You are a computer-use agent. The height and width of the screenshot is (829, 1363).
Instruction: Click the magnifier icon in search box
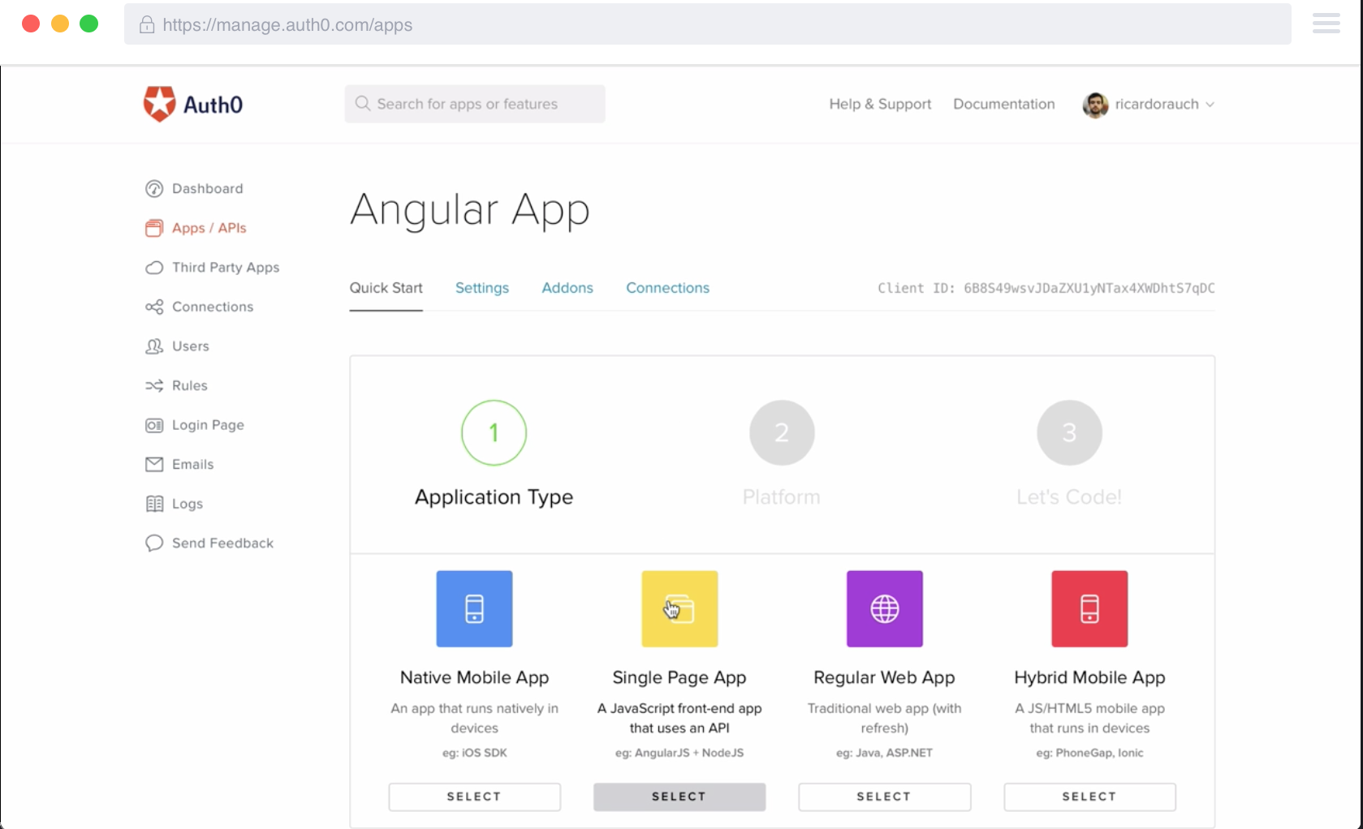[363, 104]
